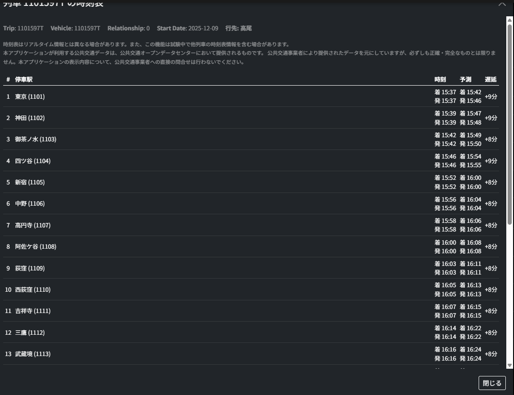The width and height of the screenshot is (514, 395).
Task: Click the scrollbar down arrow
Action: pos(509,365)
